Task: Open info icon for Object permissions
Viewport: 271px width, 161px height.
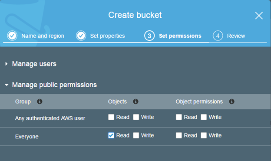Action: pos(232,102)
